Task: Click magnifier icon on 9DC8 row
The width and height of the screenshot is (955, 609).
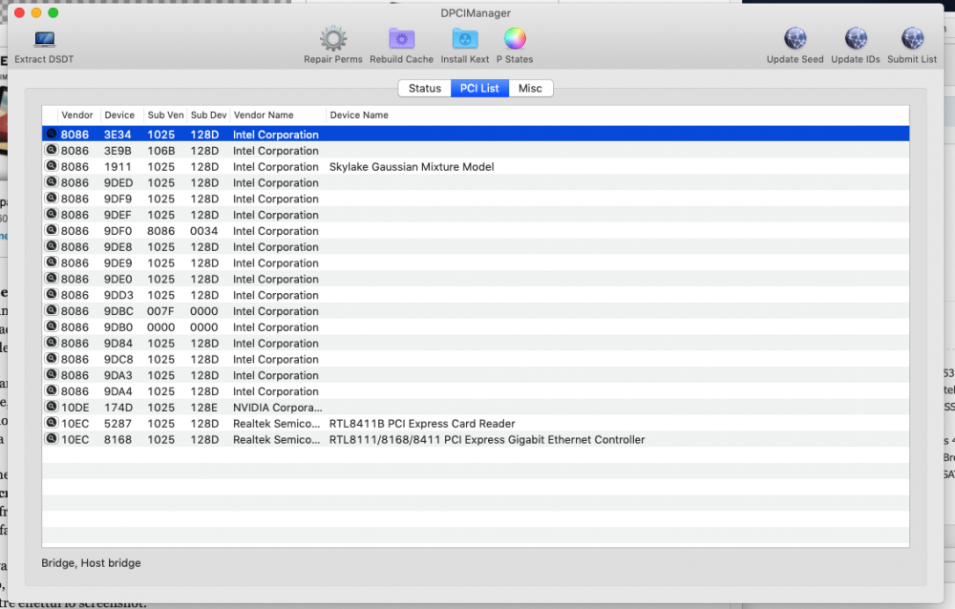Action: 52,358
